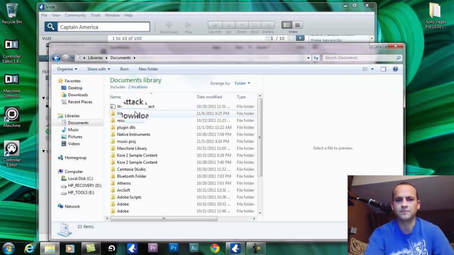
Task: Select the Camtasia Studio folder
Action: pyautogui.click(x=131, y=169)
